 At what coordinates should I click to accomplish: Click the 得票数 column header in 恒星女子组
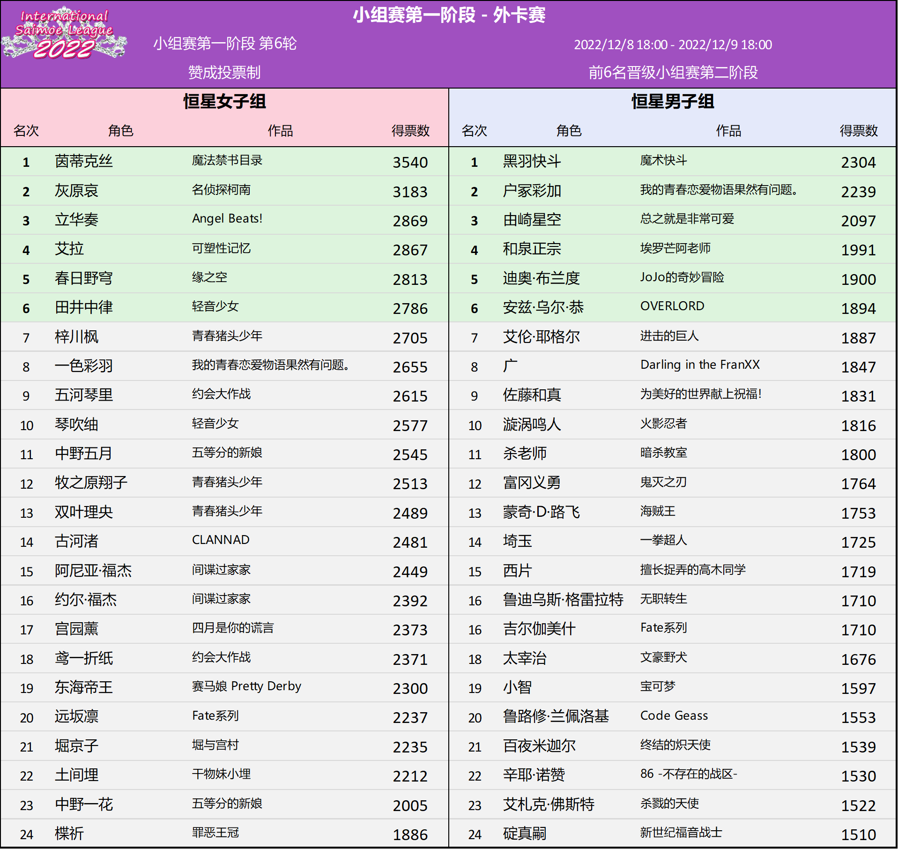point(410,131)
